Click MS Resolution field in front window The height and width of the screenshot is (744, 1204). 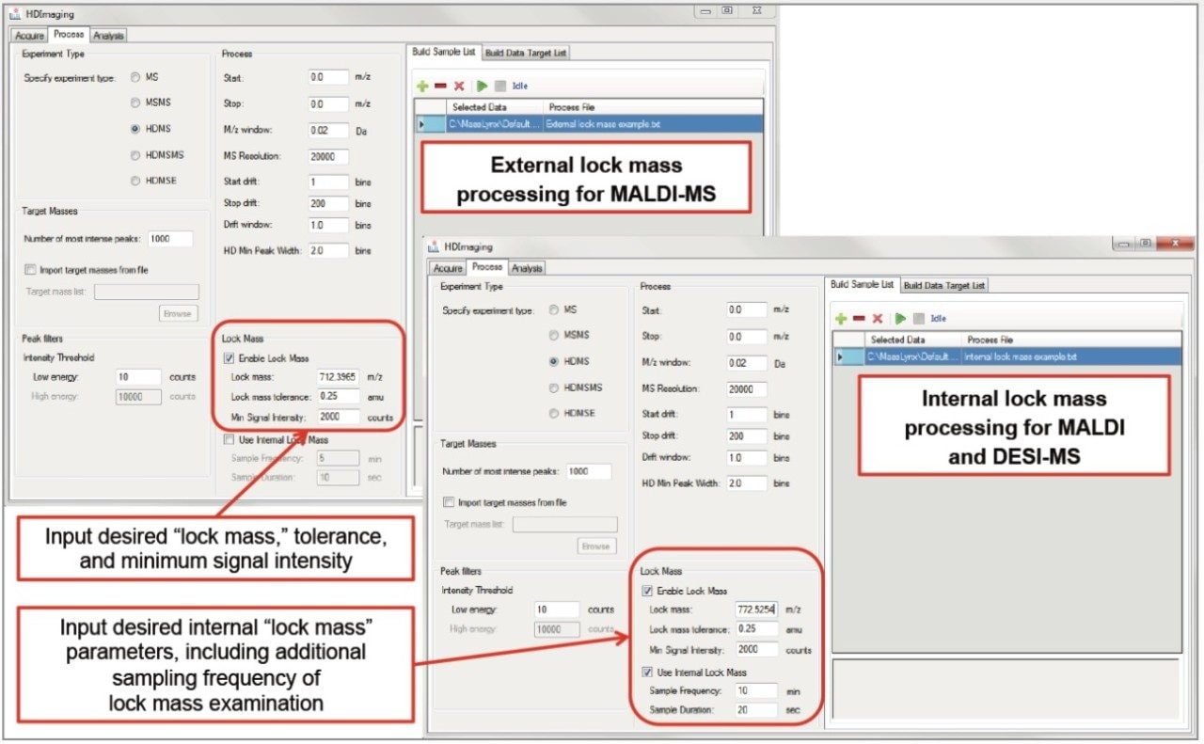click(x=747, y=389)
